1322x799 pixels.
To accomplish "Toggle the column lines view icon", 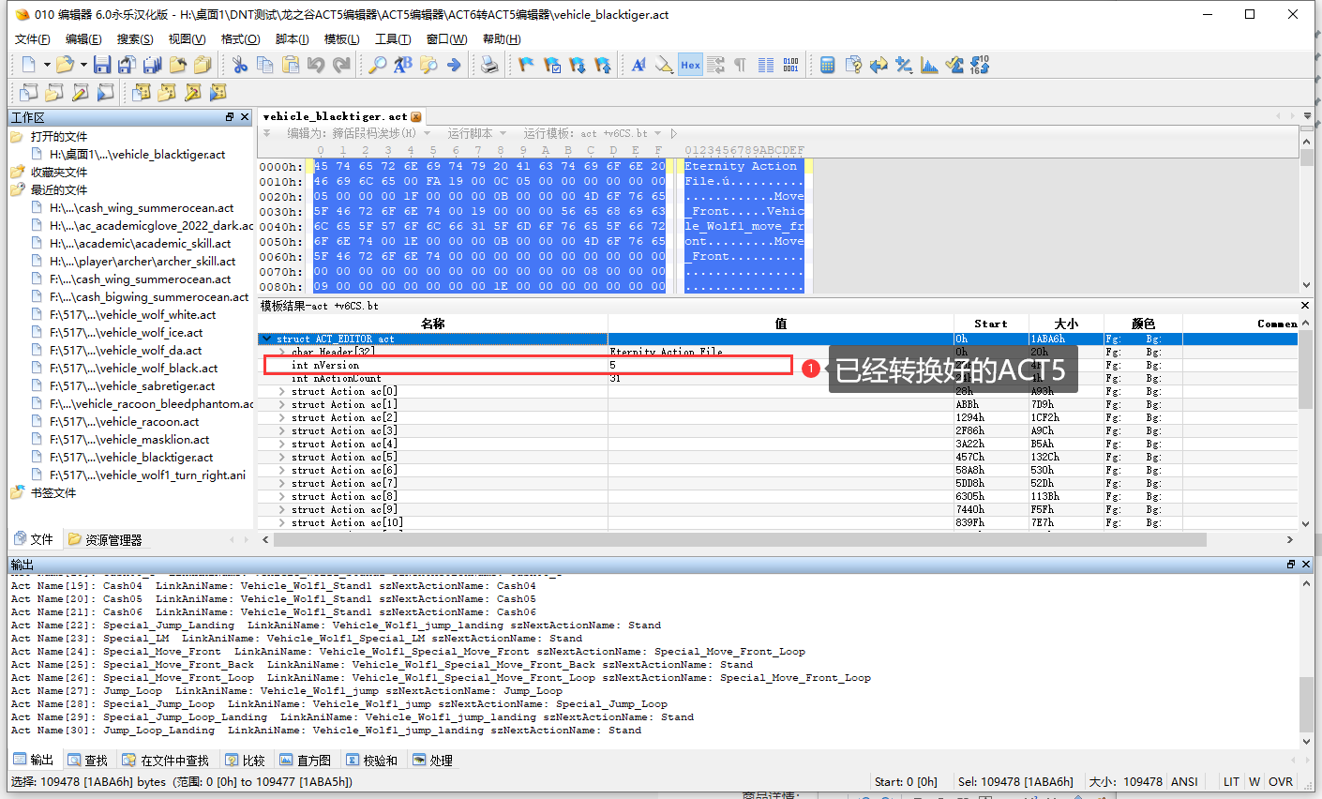I will tap(766, 65).
